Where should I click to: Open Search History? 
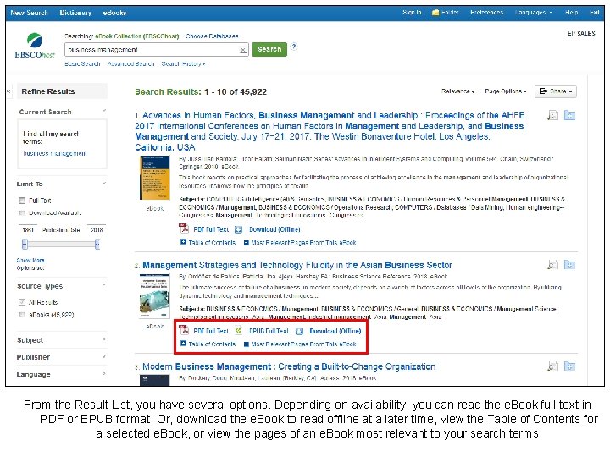[x=183, y=63]
